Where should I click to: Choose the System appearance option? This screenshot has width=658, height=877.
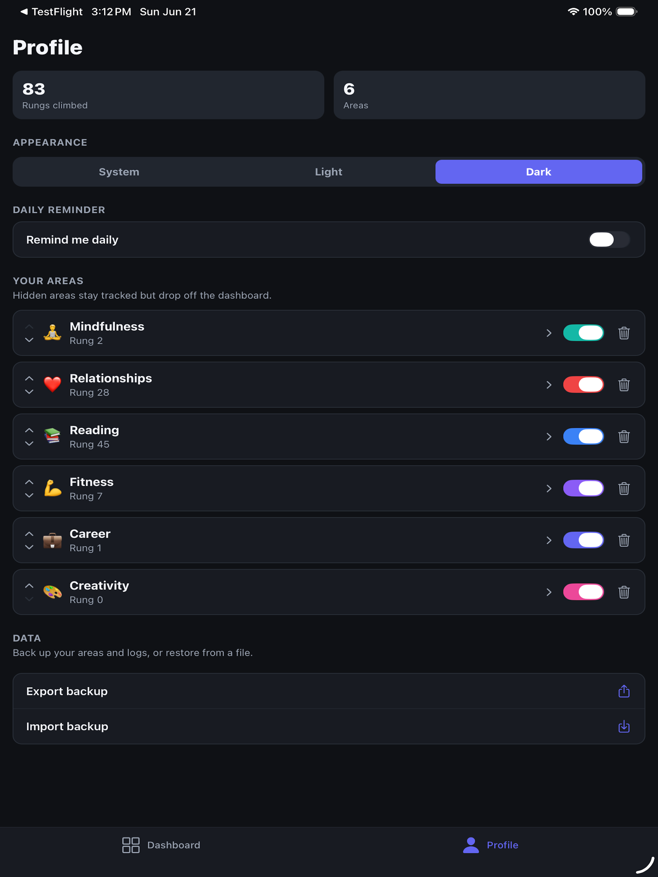point(119,172)
